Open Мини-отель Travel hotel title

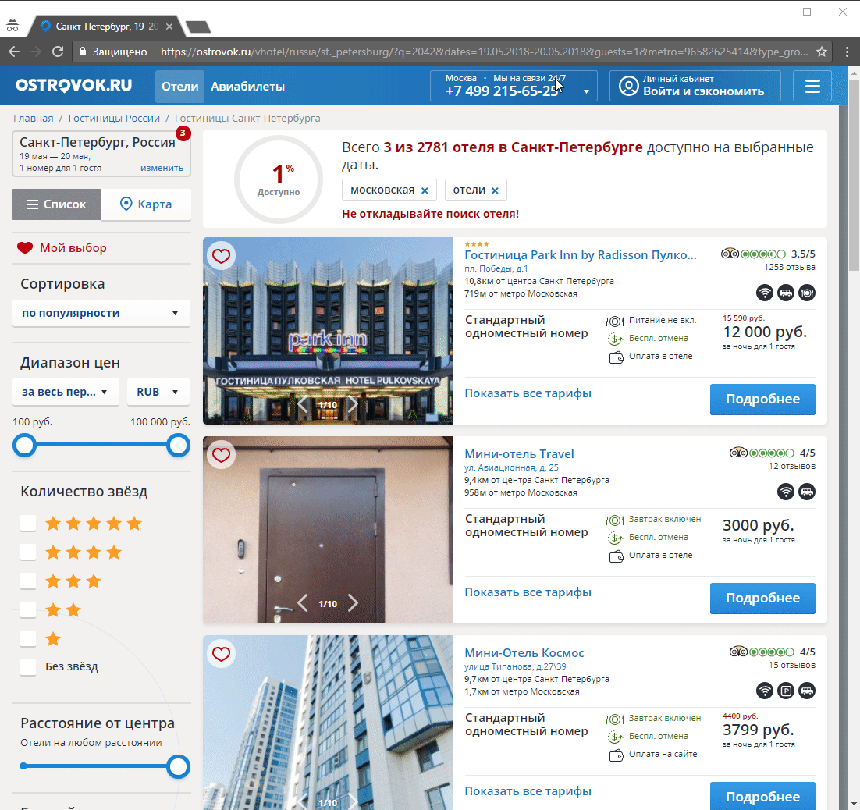click(519, 453)
